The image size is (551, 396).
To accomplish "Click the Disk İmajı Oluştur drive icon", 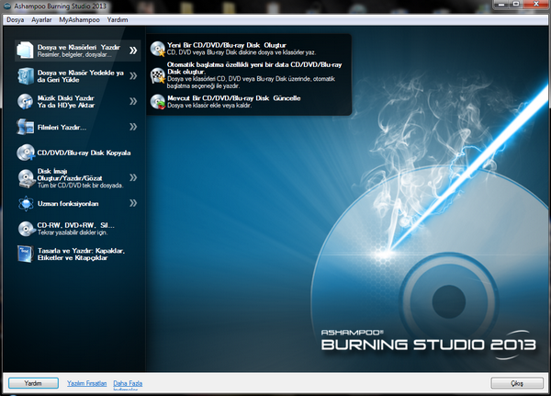I will (26, 177).
